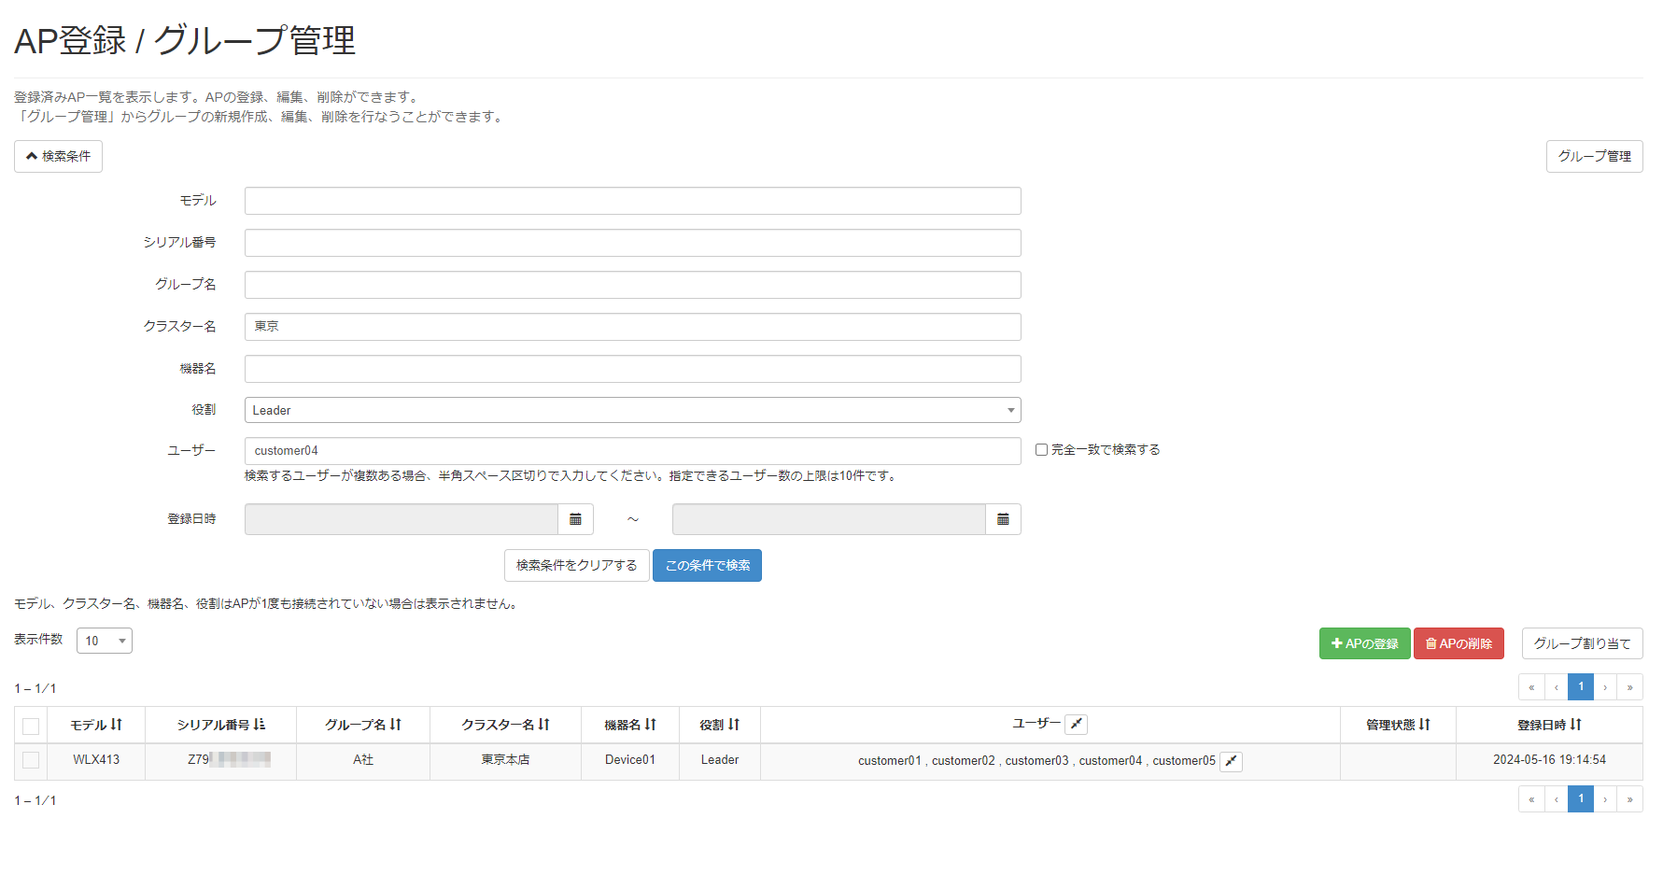
Task: Click the trash icon on the APの削除 button
Action: pos(1430,643)
